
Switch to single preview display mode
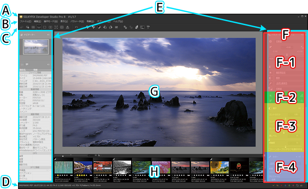[45, 27]
